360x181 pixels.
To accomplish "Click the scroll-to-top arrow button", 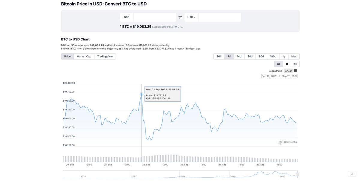I will click(x=352, y=174).
